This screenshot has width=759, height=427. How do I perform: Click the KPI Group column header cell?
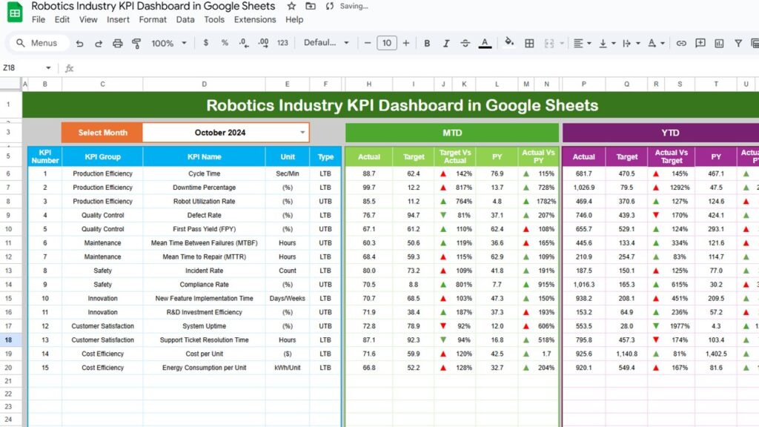pyautogui.click(x=102, y=156)
